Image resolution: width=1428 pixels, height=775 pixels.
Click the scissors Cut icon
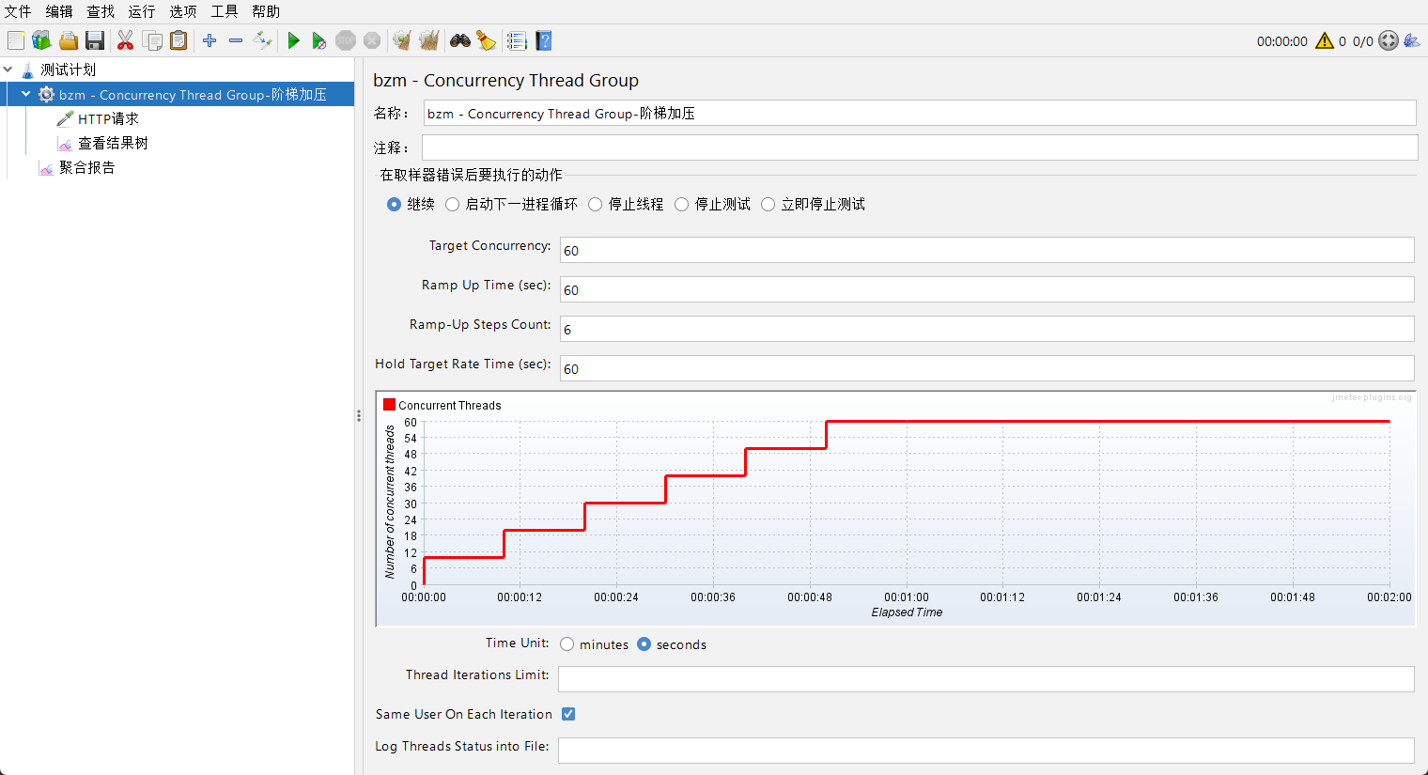[125, 40]
